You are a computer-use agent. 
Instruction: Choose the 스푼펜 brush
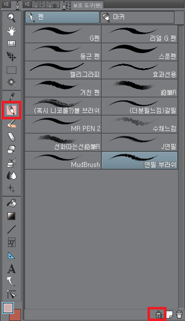139,52
